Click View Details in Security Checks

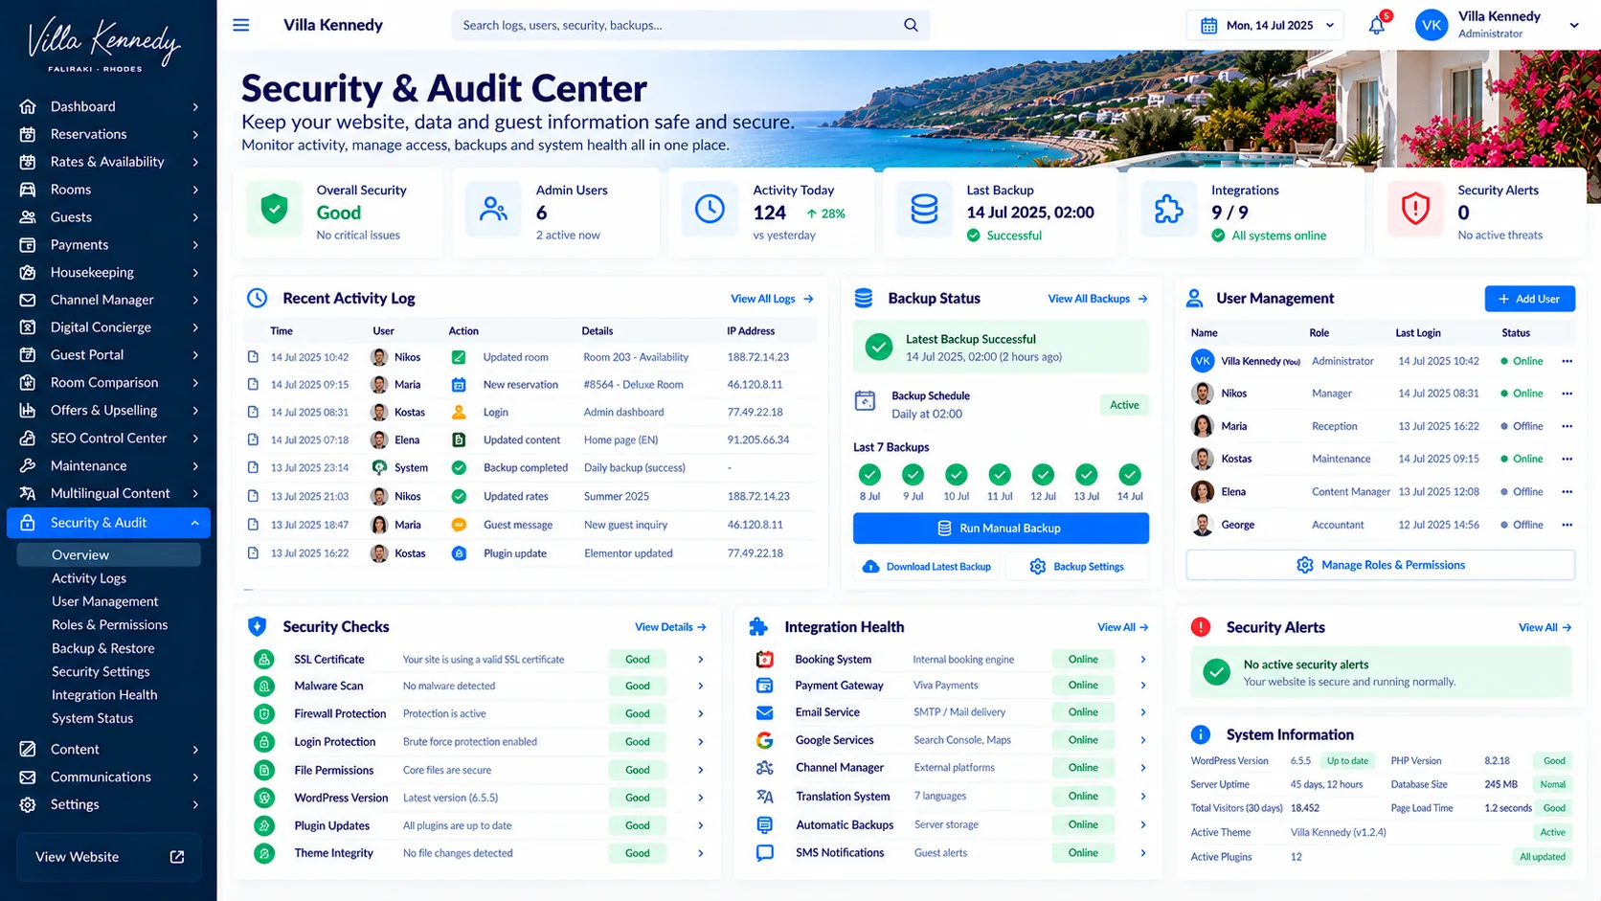[x=670, y=627]
